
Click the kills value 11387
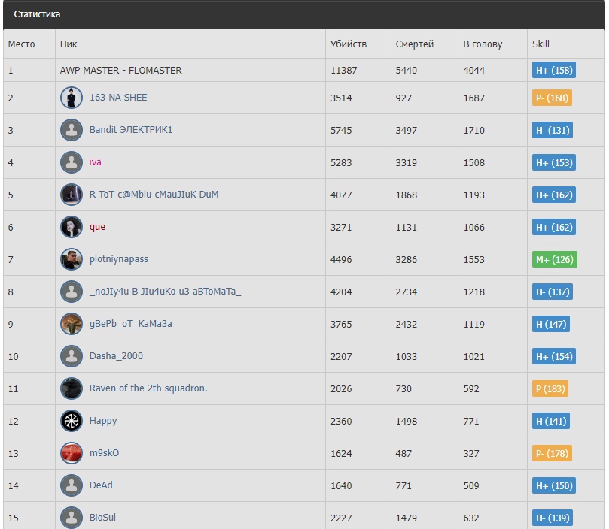pos(344,70)
